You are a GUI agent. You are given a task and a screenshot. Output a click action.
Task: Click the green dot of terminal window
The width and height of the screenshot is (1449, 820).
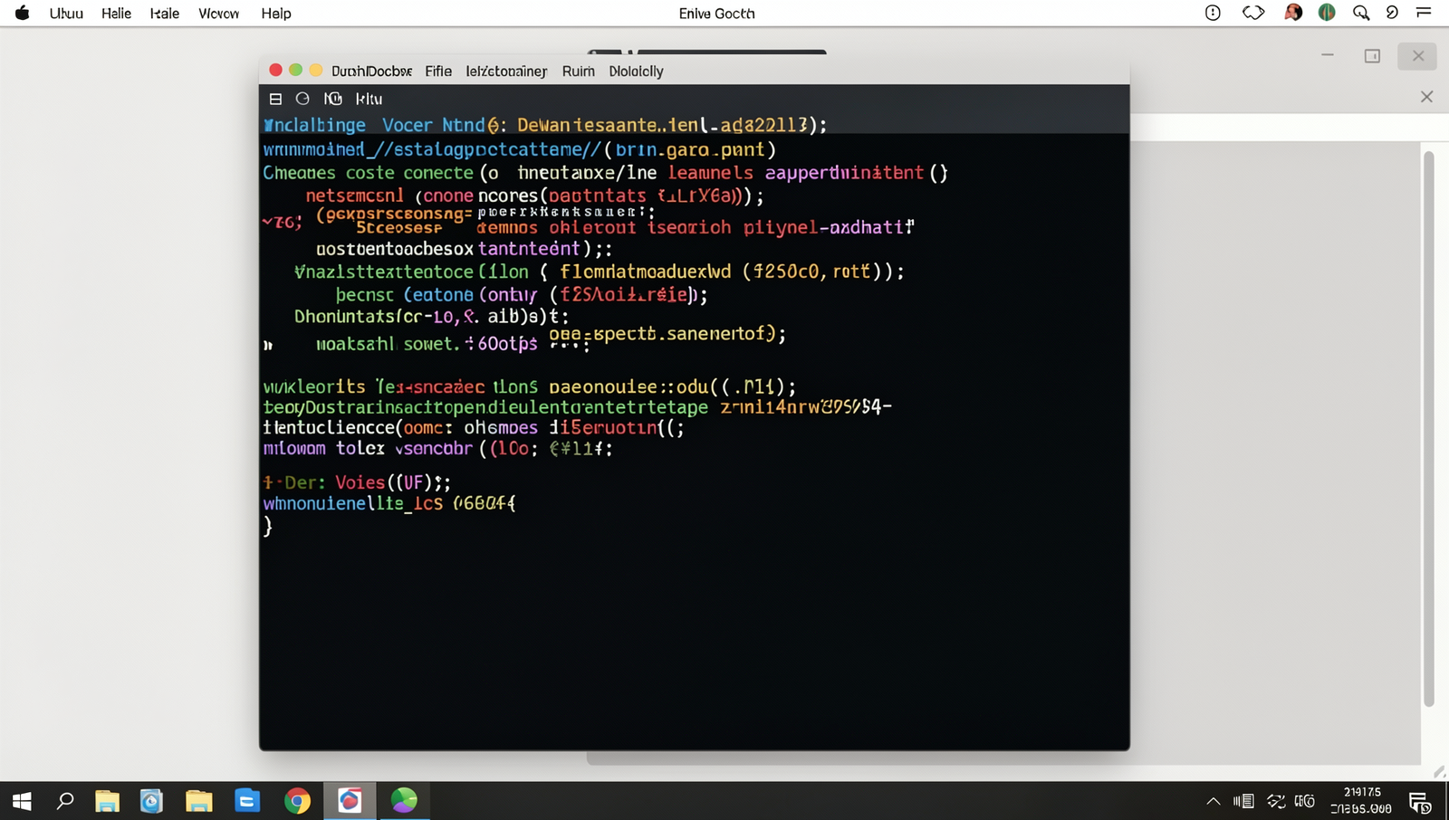pos(295,70)
